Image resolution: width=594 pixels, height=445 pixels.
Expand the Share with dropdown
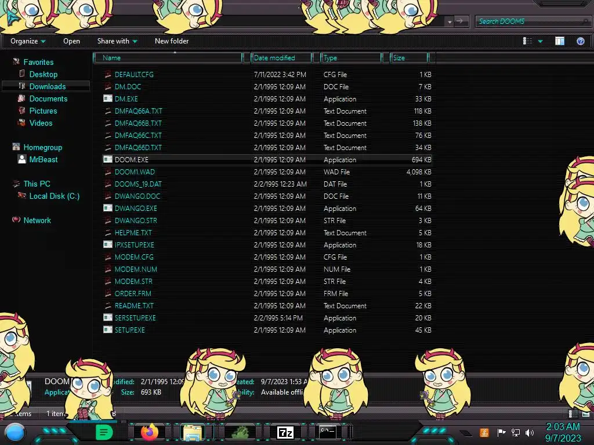click(x=117, y=41)
